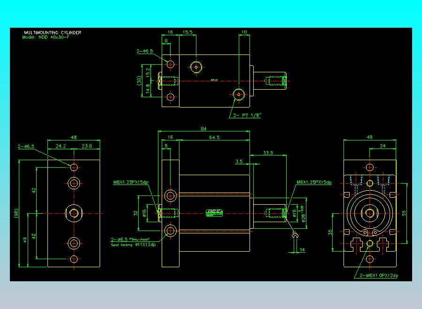Click the MULTIMOUNTING CYLINDER title text
Image resolution: width=422 pixels, height=309 pixels.
coord(52,32)
